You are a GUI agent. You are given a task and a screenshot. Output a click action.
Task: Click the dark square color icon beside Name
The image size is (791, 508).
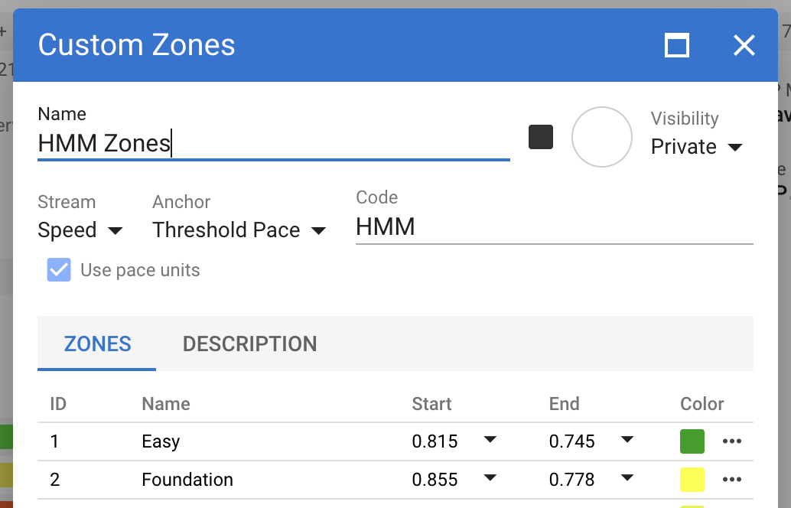(541, 138)
